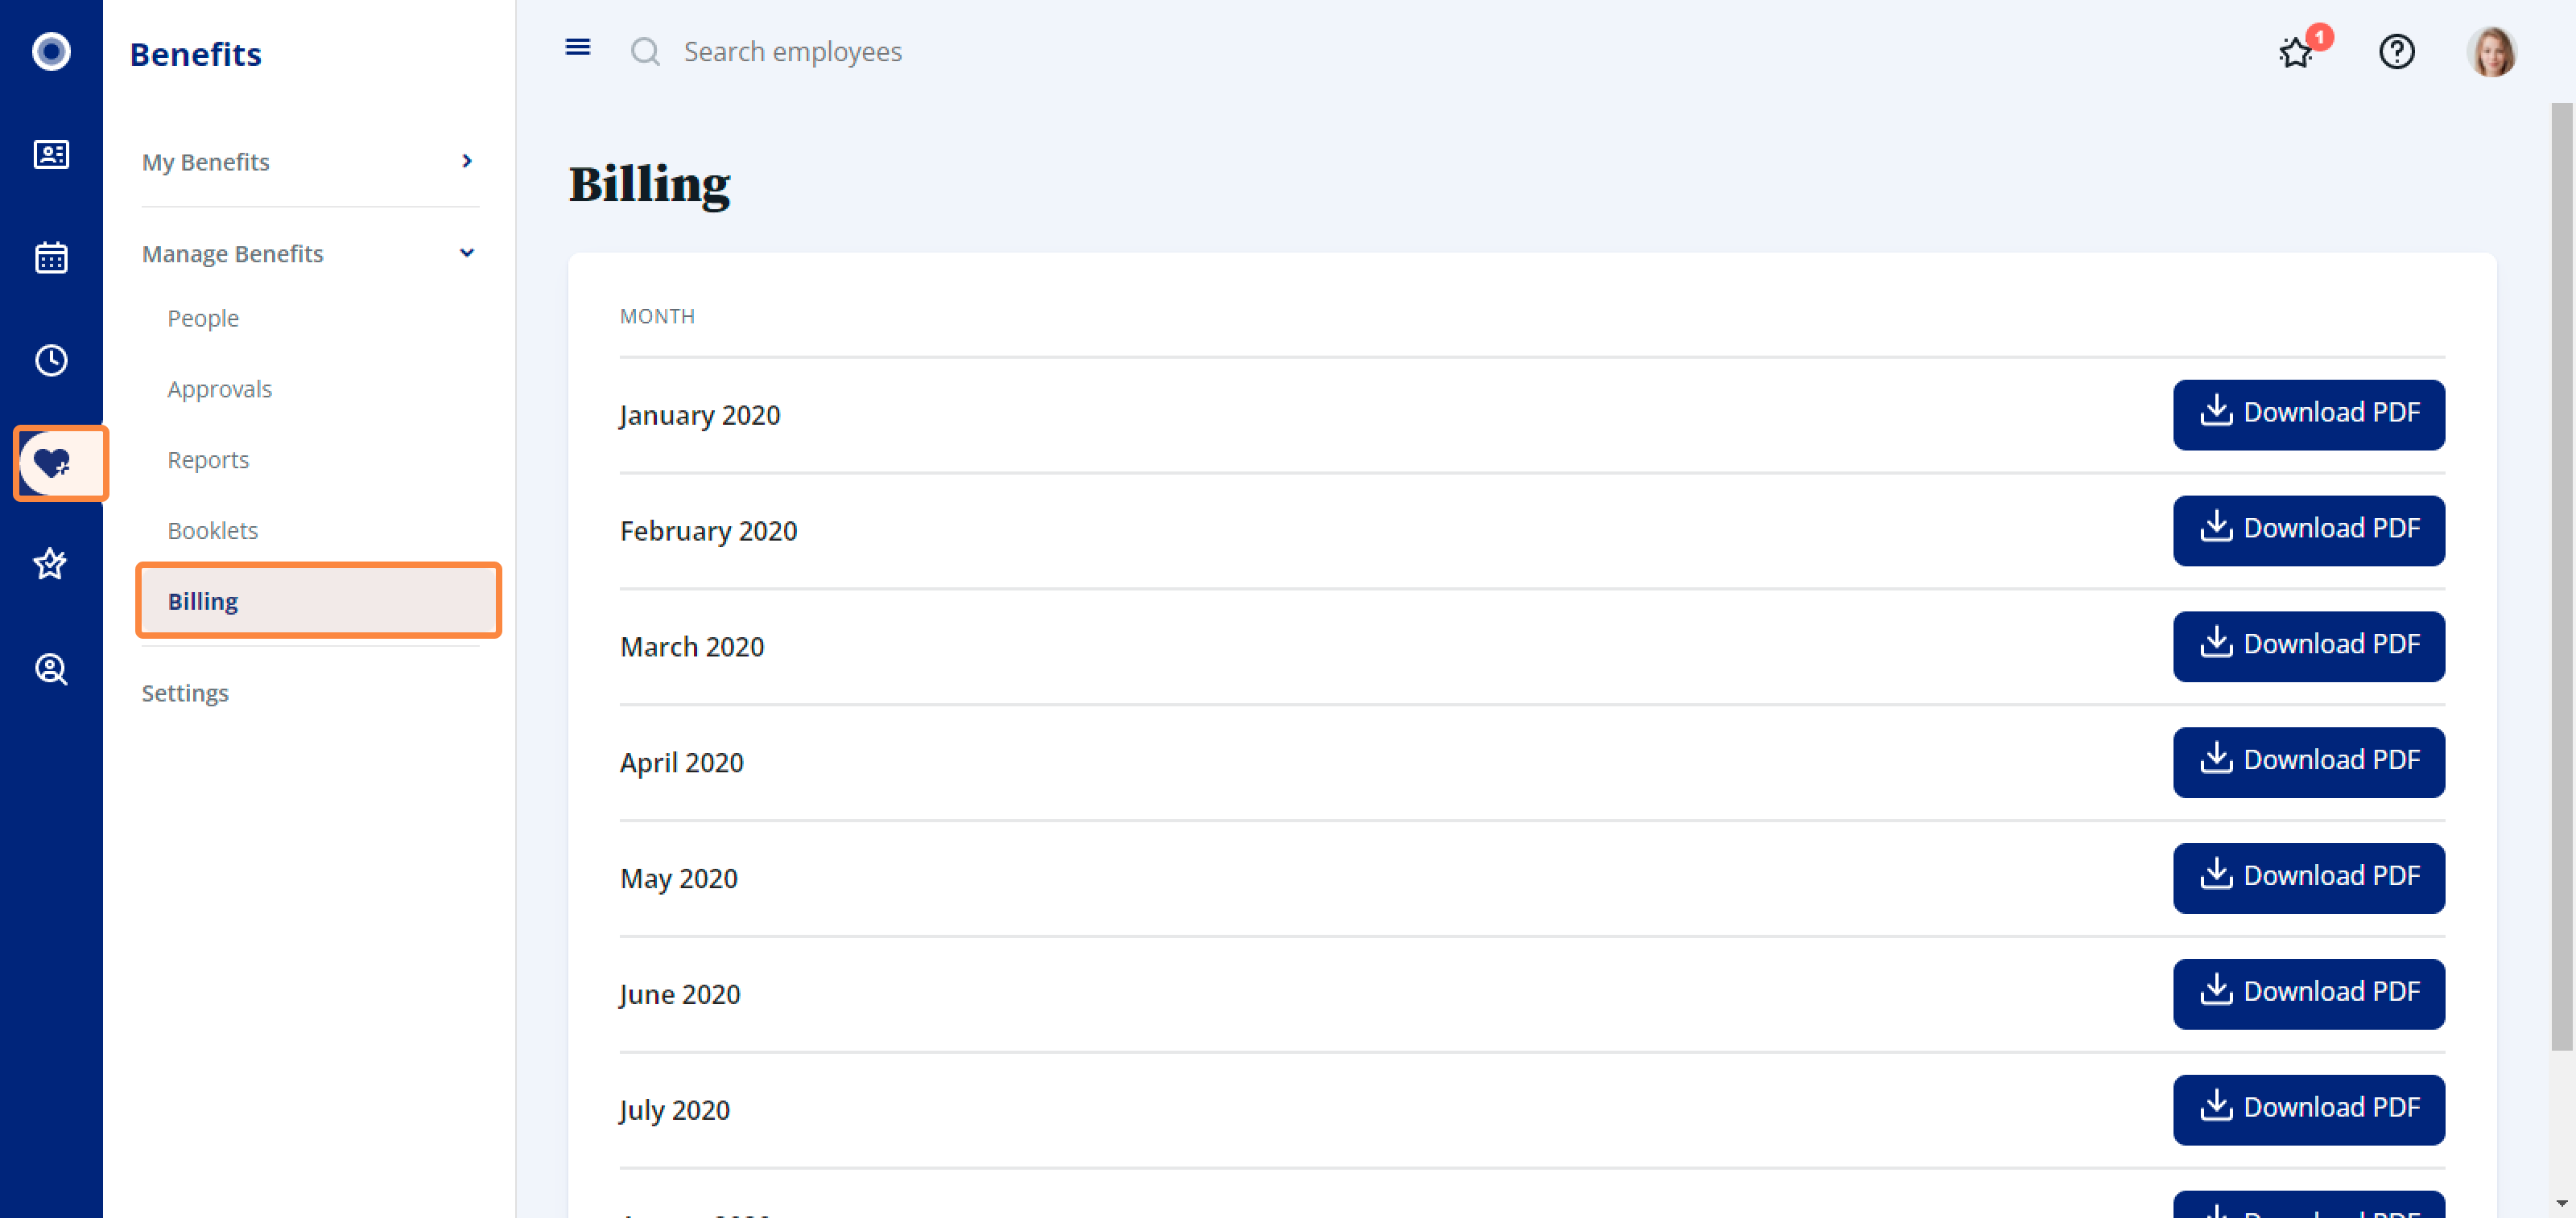Screen dimensions: 2576x1218
Task: Open My Benefits menu item
Action: click(206, 162)
